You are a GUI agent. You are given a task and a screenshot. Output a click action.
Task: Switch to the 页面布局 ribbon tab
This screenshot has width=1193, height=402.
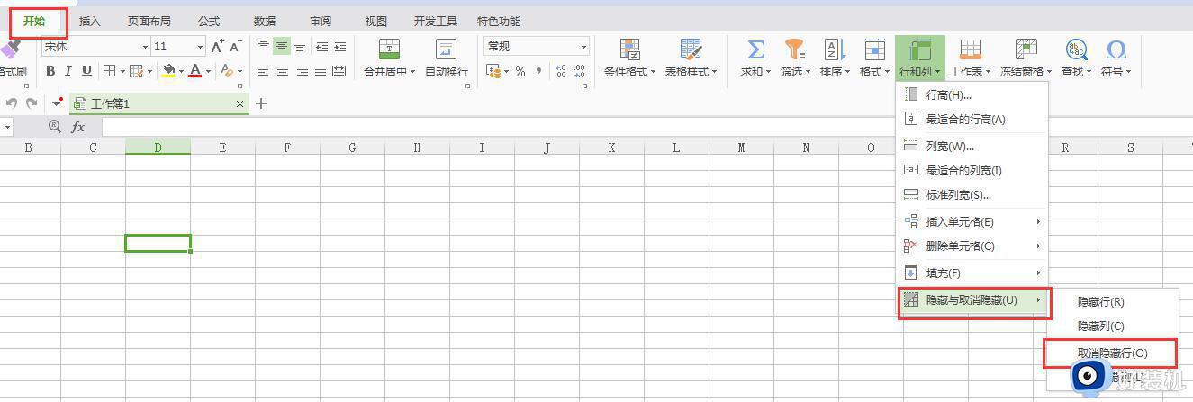tap(149, 21)
